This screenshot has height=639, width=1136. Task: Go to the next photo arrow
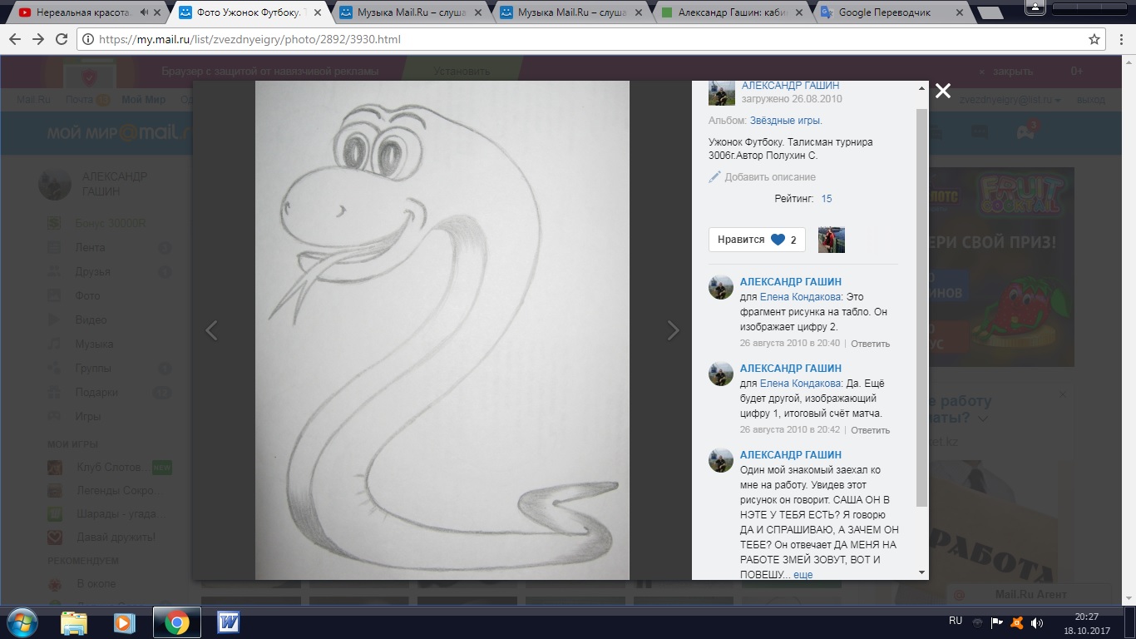click(x=674, y=330)
